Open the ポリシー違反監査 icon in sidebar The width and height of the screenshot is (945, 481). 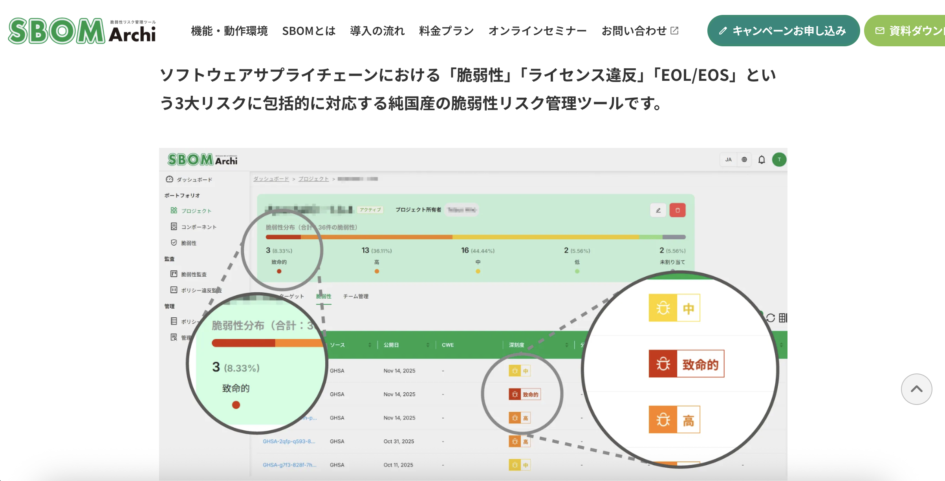pos(174,290)
